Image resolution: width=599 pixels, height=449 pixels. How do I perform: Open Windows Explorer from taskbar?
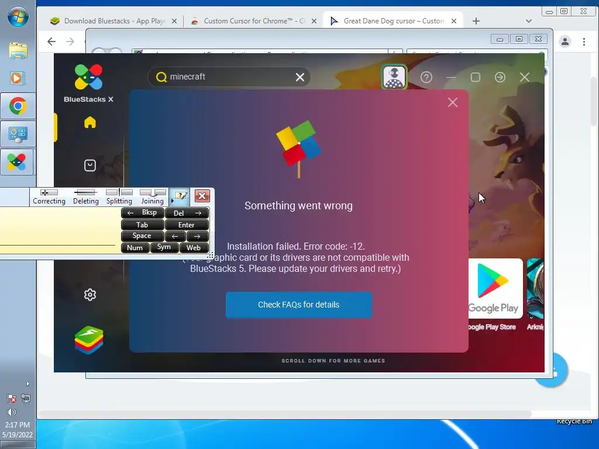[18, 50]
